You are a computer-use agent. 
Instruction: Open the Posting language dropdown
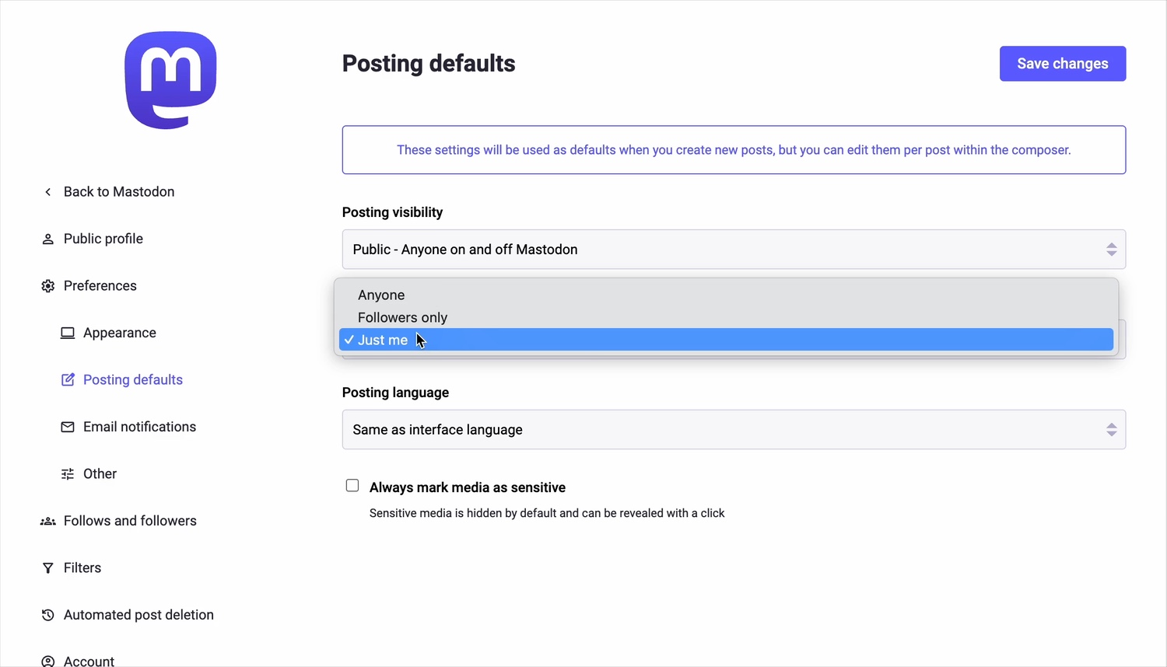click(733, 430)
